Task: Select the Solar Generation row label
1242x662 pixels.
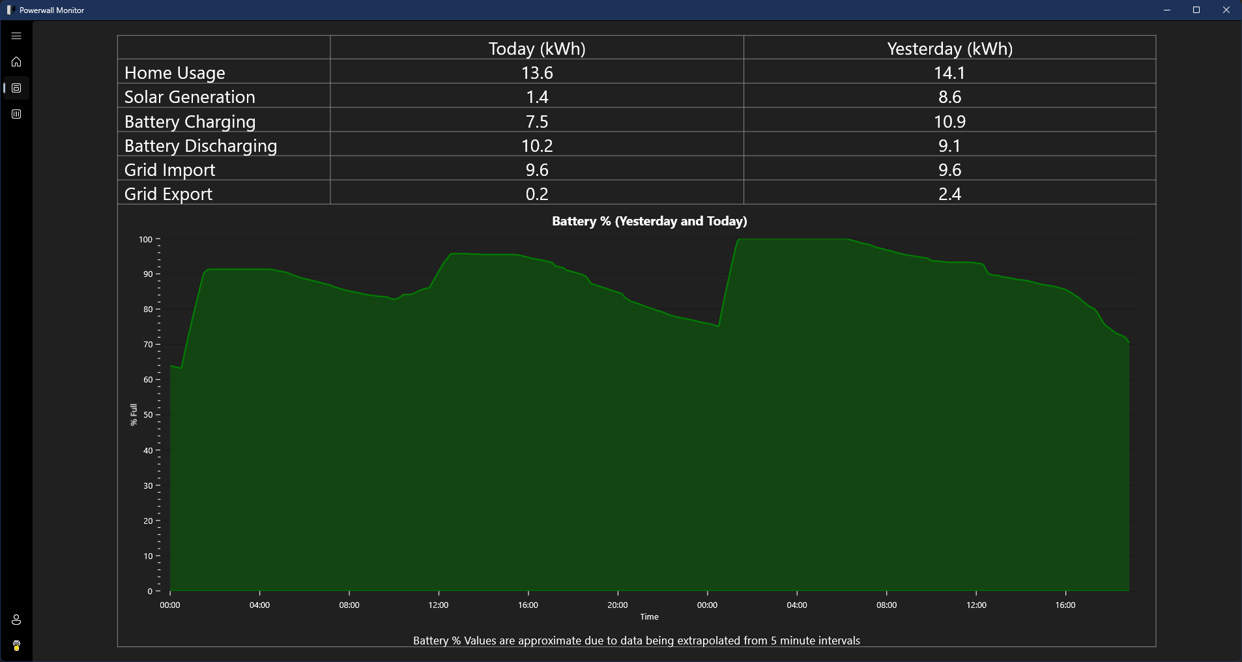Action: point(190,97)
